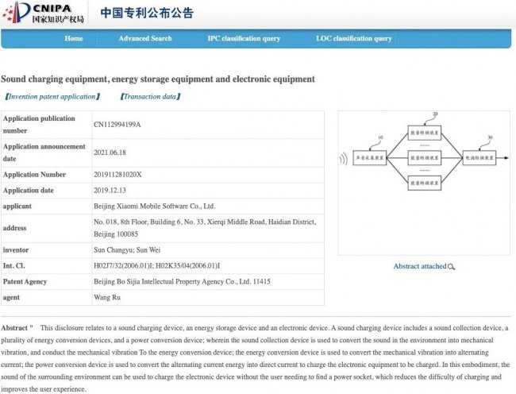Click the patent title heading
Viewport: 516px width, 394px height.
point(158,79)
